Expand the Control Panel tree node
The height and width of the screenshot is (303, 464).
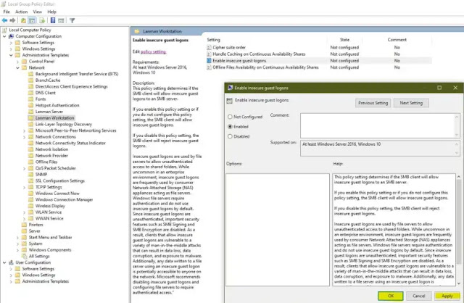pos(17,62)
